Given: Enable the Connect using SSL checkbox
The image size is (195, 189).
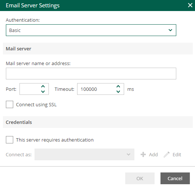Looking at the screenshot, I should pos(10,104).
